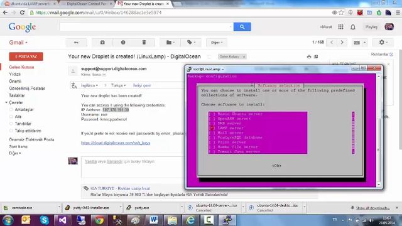Click the Windows Start button

8,220
